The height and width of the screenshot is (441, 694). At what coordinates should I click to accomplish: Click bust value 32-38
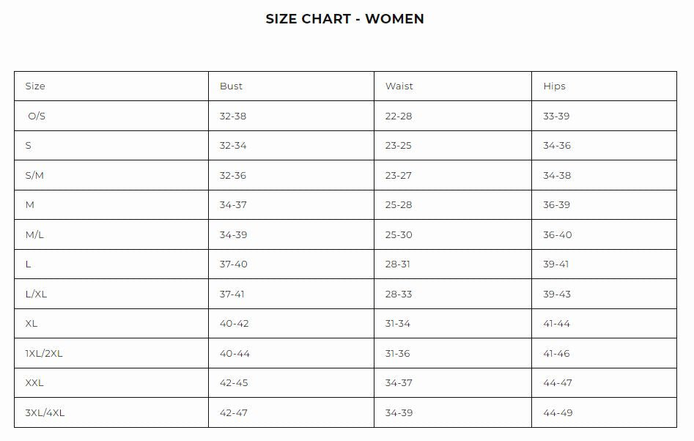pos(233,116)
